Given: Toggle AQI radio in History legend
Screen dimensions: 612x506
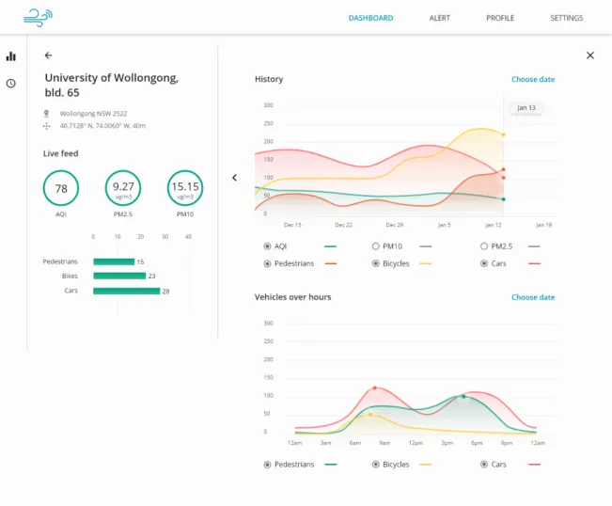Looking at the screenshot, I should (x=267, y=246).
